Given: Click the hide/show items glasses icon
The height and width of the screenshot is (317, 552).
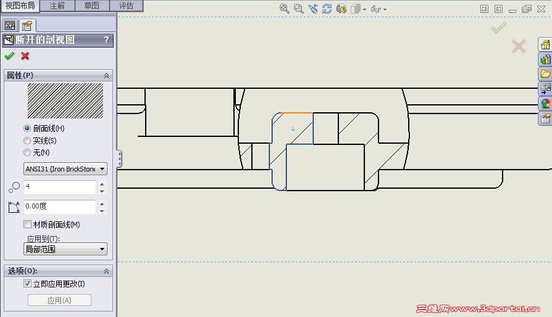Looking at the screenshot, I should 375,9.
